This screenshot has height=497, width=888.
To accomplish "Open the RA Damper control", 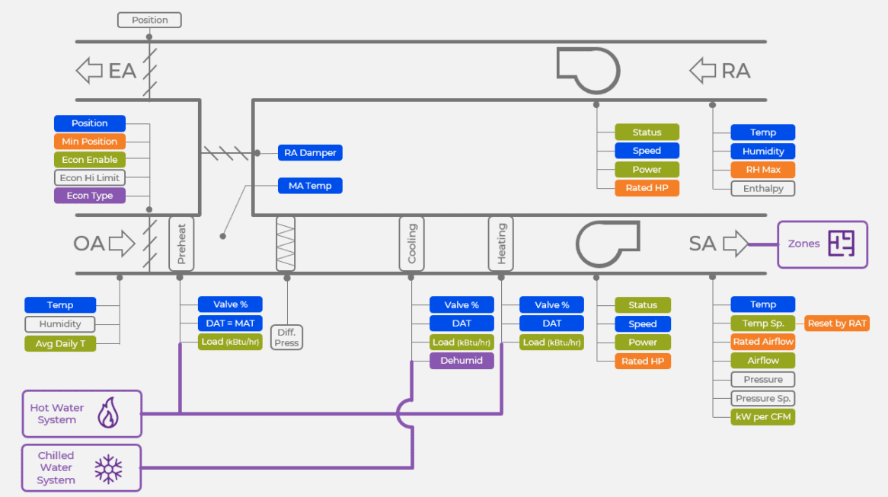I will [x=310, y=152].
